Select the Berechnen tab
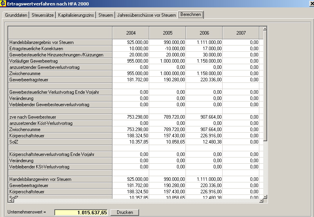 click(x=191, y=15)
